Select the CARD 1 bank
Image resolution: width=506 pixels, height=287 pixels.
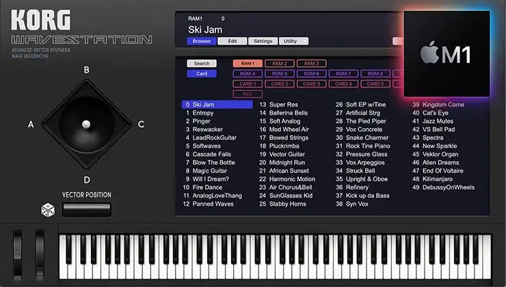click(x=248, y=84)
